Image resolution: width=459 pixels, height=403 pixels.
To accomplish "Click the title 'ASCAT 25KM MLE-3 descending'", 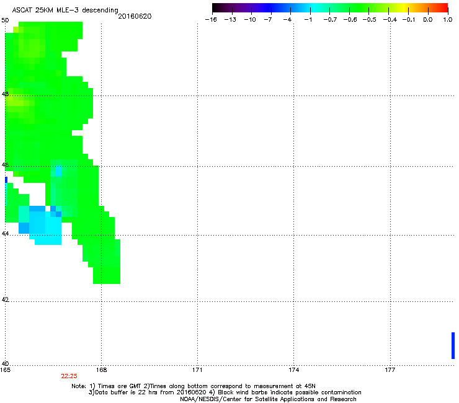I will [65, 10].
